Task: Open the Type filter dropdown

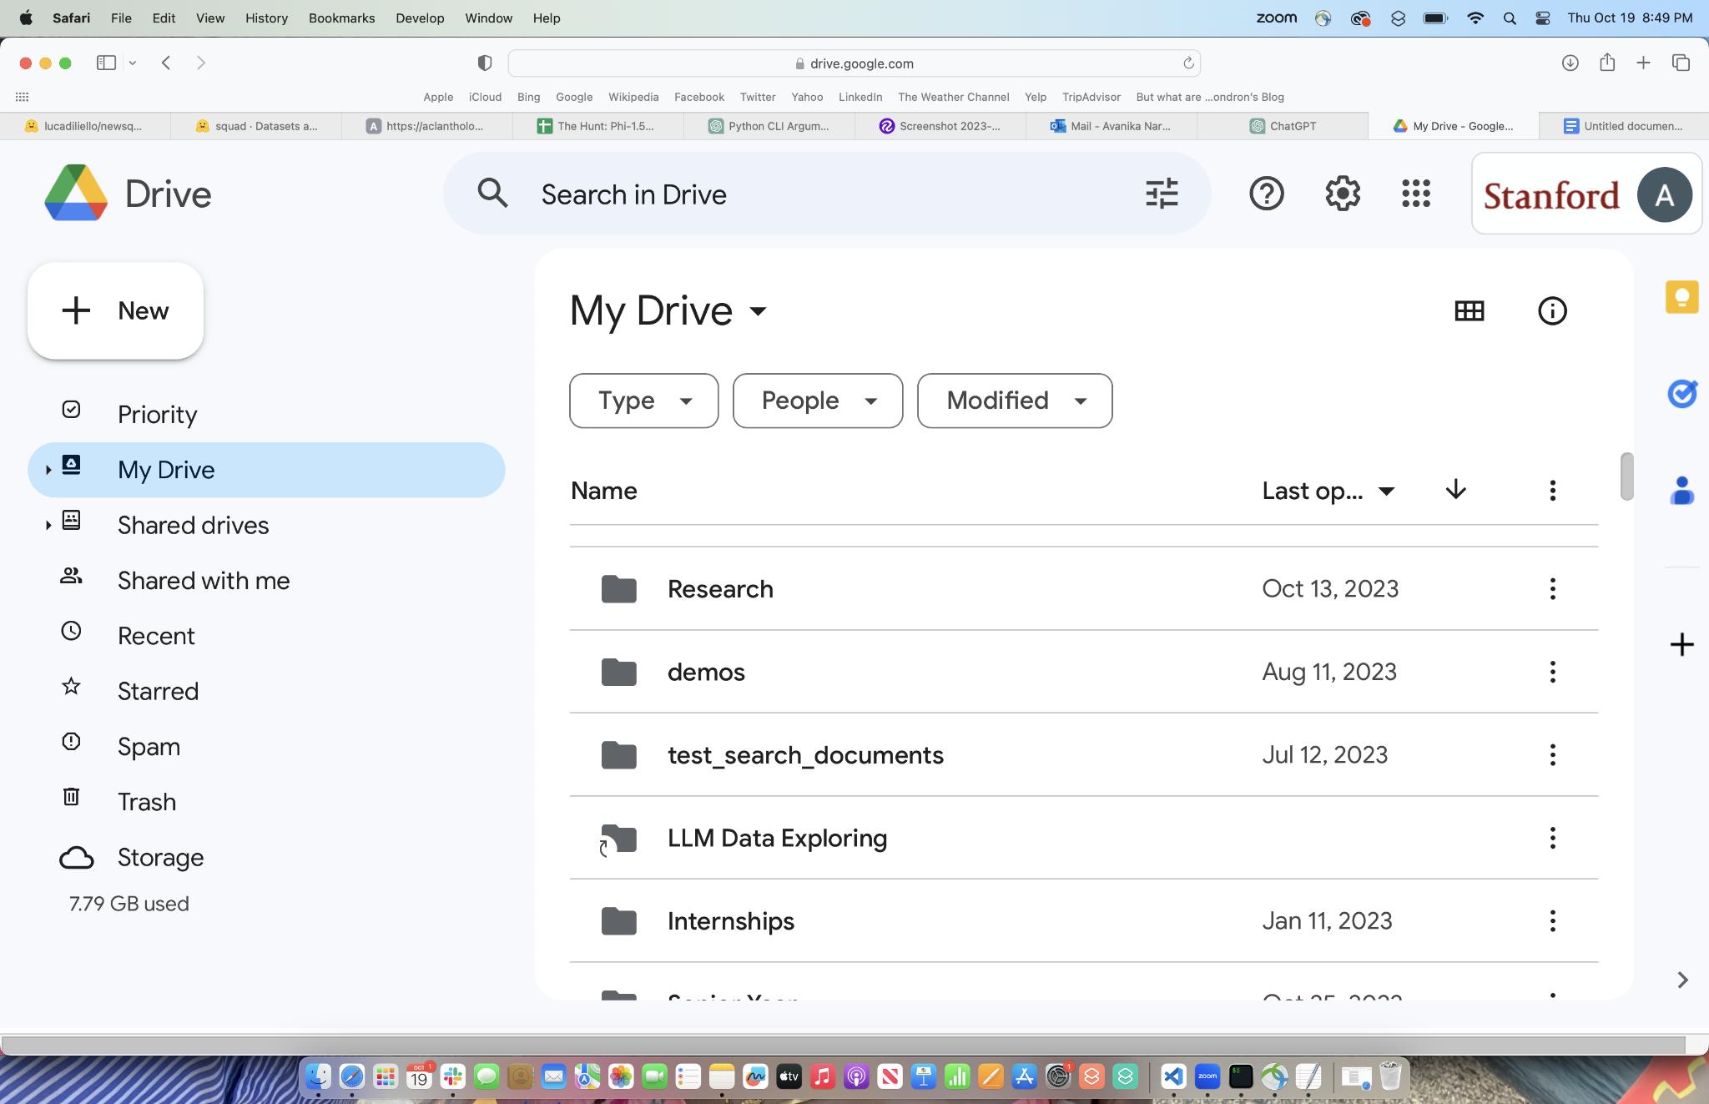Action: [643, 400]
